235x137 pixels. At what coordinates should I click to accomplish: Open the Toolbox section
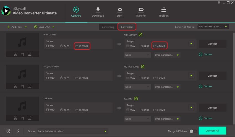point(163,12)
